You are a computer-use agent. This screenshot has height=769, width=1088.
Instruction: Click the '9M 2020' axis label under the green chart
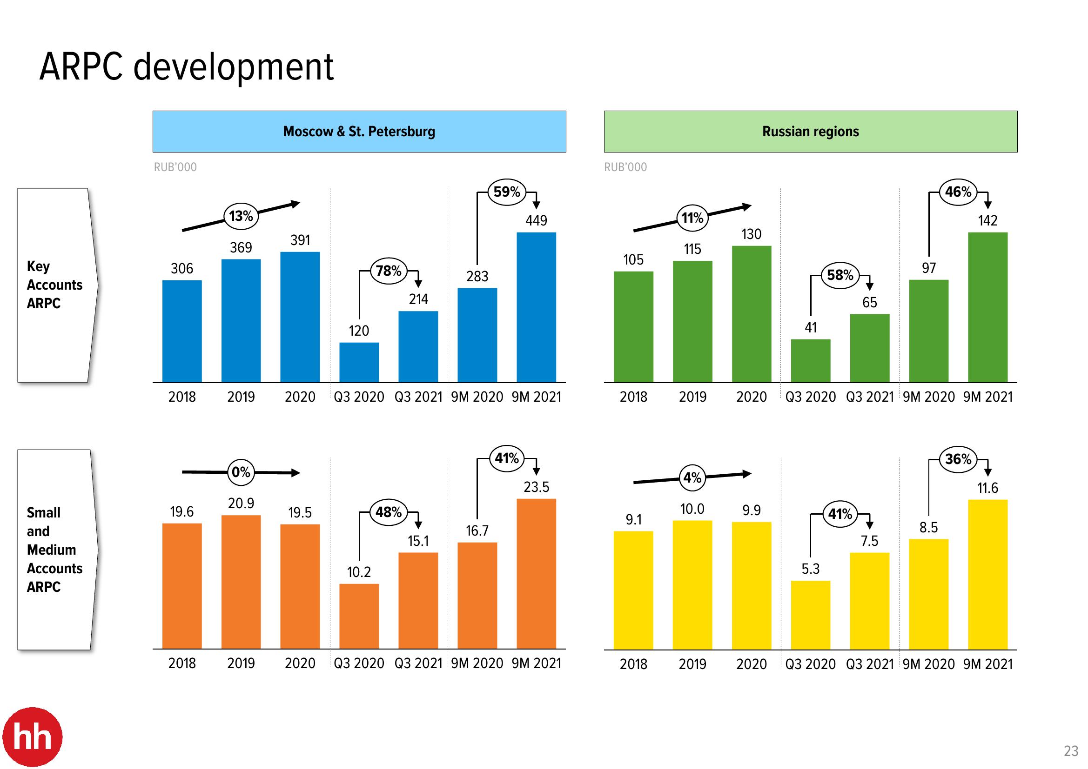tap(929, 397)
